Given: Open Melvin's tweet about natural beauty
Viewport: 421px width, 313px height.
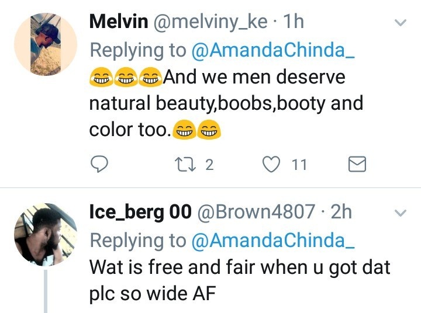Looking at the screenshot, I should click(x=226, y=103).
